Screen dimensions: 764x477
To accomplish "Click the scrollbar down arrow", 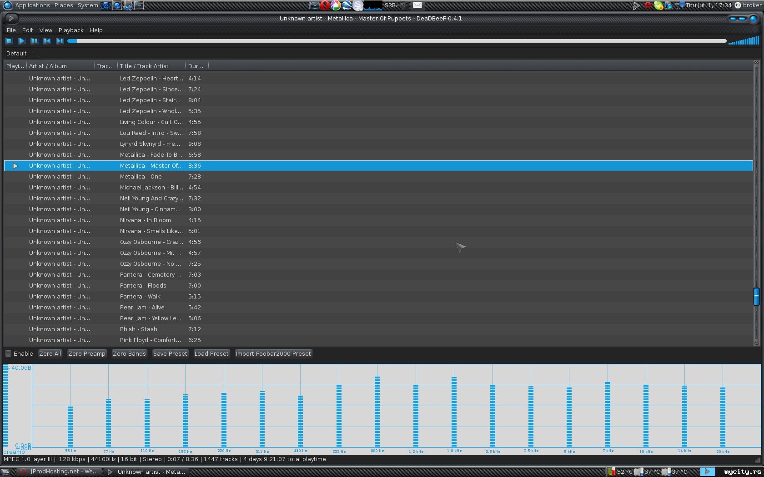I will (756, 343).
